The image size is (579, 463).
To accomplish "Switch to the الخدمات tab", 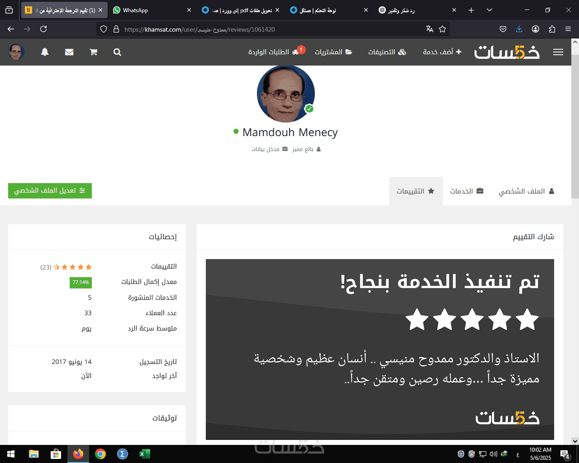I will tap(467, 191).
